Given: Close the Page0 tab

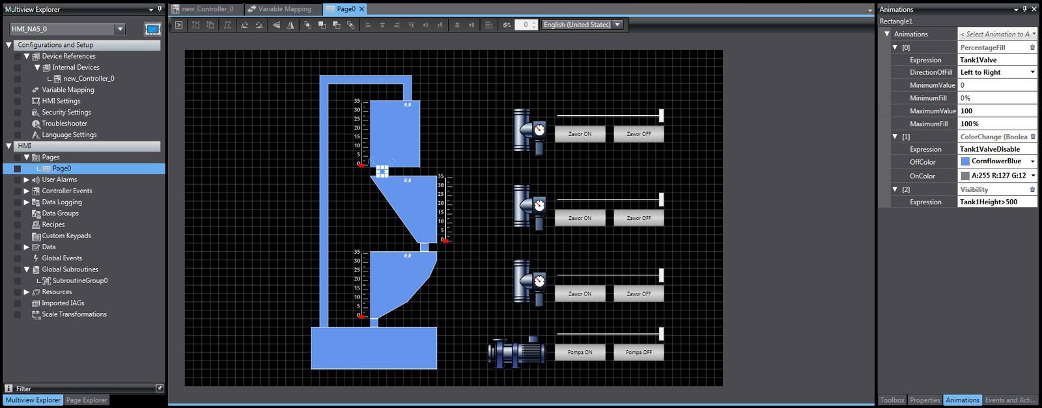Looking at the screenshot, I should click(x=361, y=9).
